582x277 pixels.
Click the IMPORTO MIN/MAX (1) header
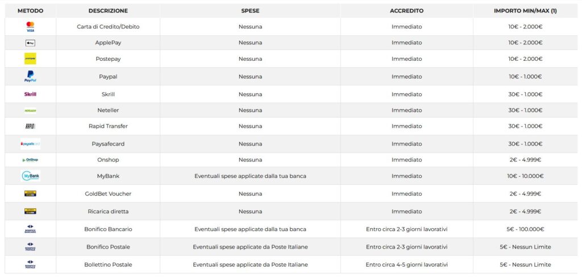(x=525, y=11)
